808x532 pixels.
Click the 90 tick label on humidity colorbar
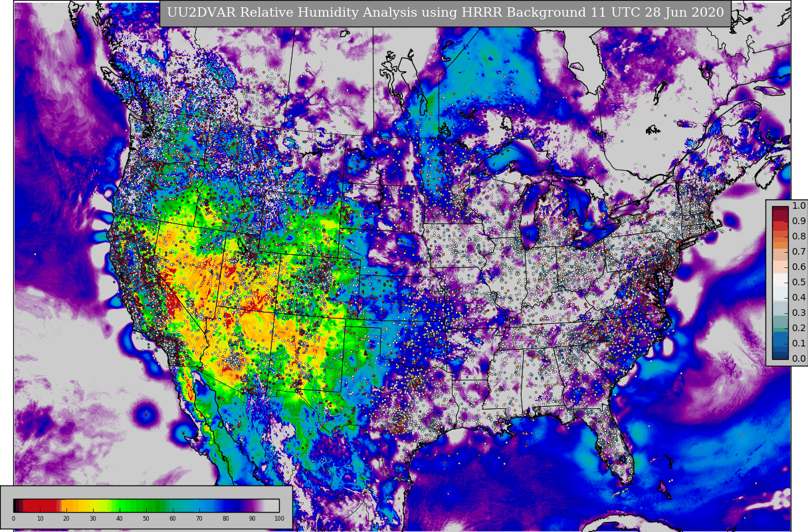pyautogui.click(x=252, y=519)
